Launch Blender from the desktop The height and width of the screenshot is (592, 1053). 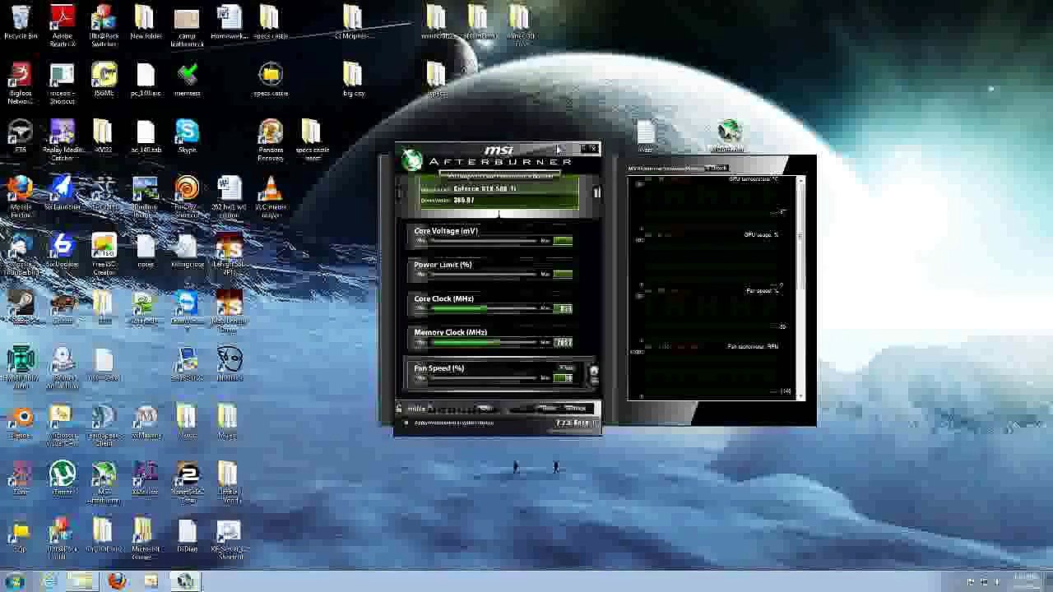click(21, 423)
